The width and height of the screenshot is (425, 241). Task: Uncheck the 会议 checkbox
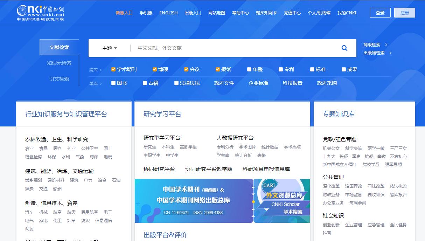click(x=186, y=69)
